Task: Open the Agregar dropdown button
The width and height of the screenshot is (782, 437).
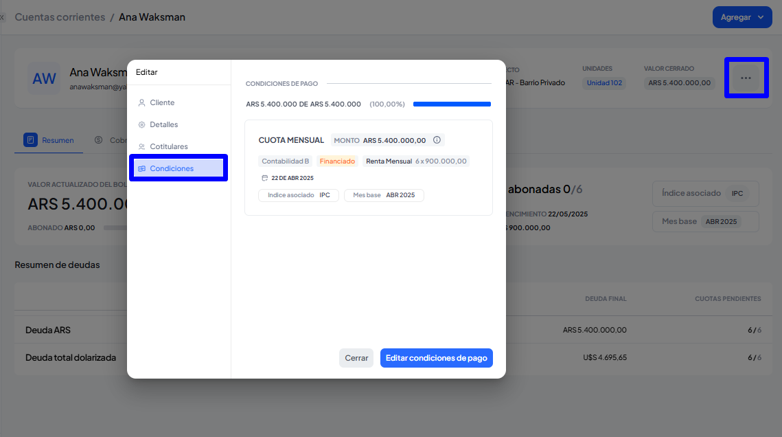Action: point(742,17)
